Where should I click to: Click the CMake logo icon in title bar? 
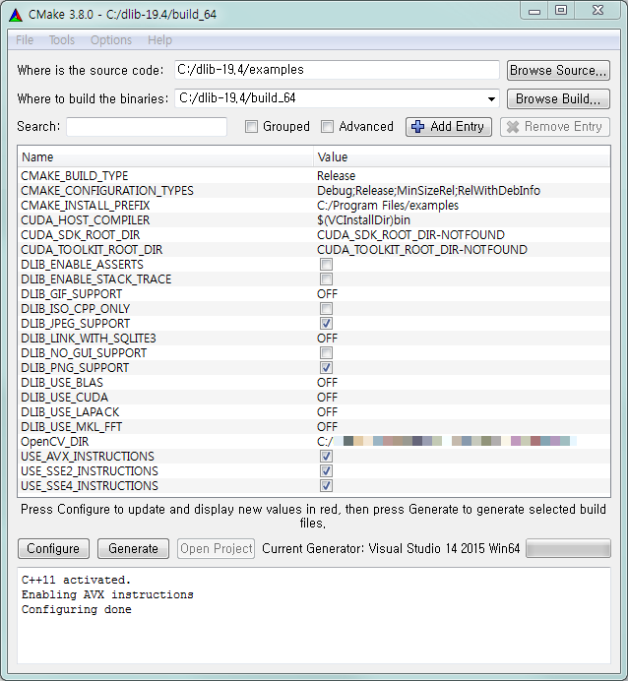pyautogui.click(x=14, y=11)
